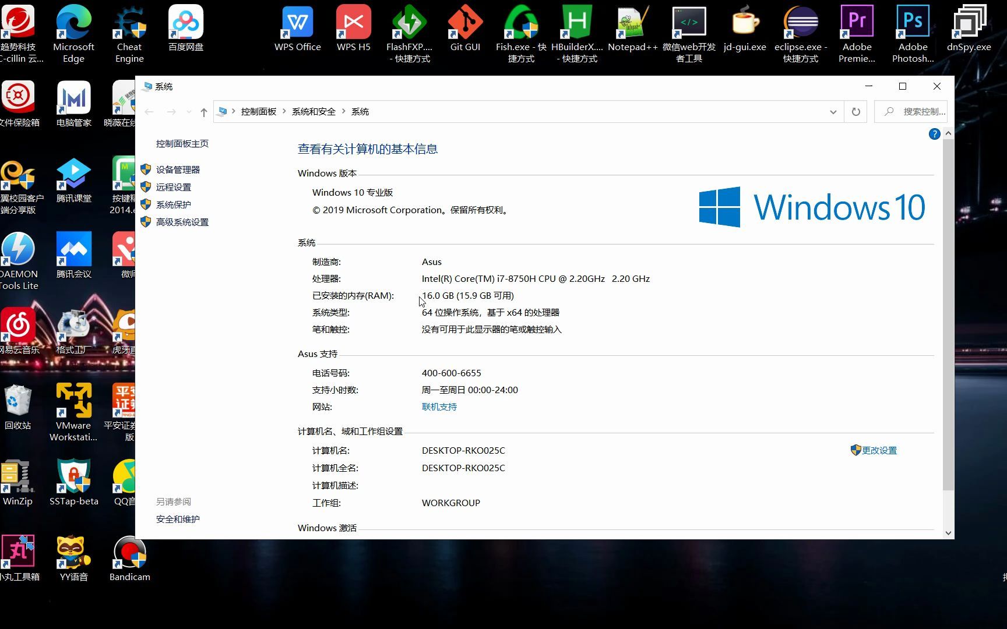
Task: Click the Intel Core i7-8750H processor text
Action: pos(536,278)
